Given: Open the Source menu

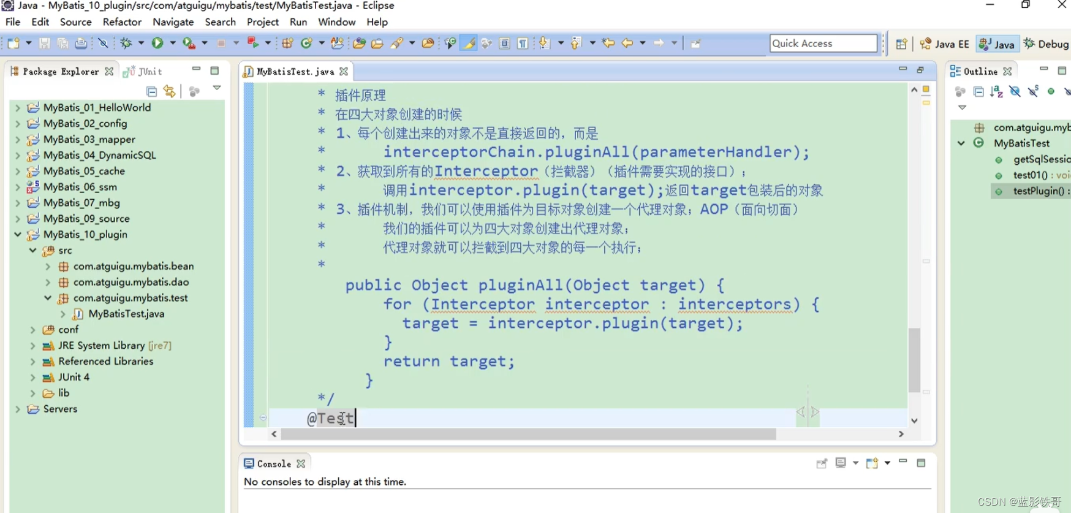Looking at the screenshot, I should pos(75,21).
